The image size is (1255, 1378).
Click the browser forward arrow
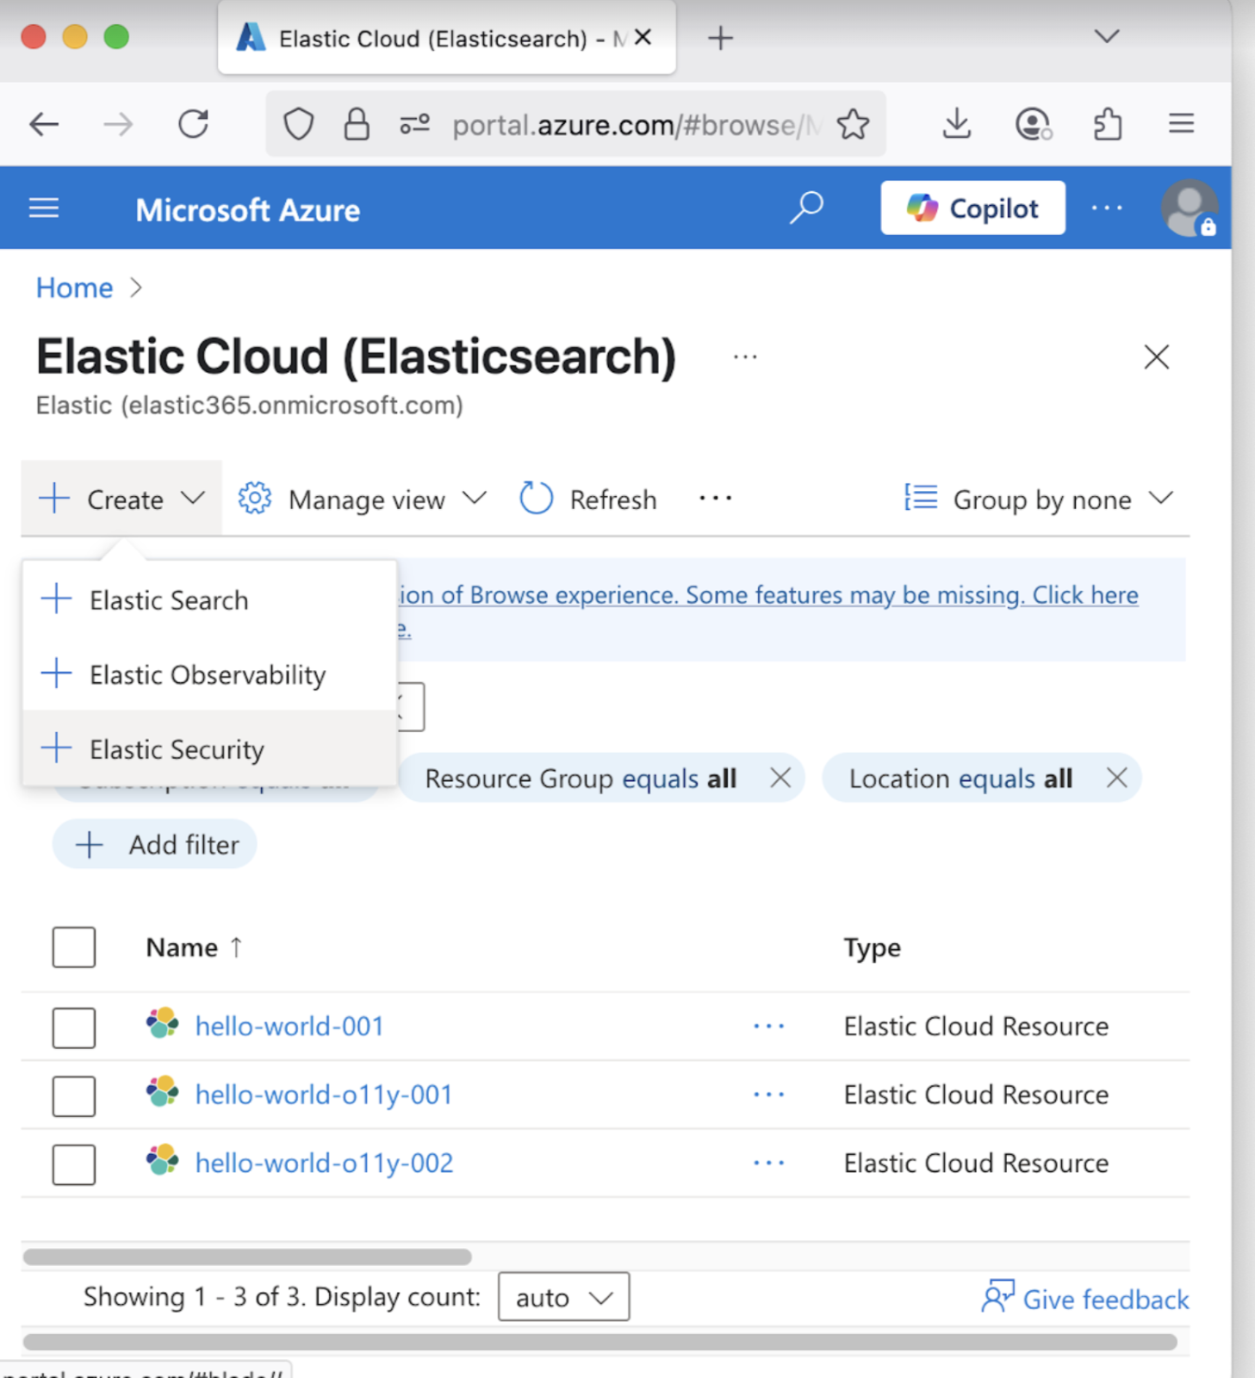(118, 125)
